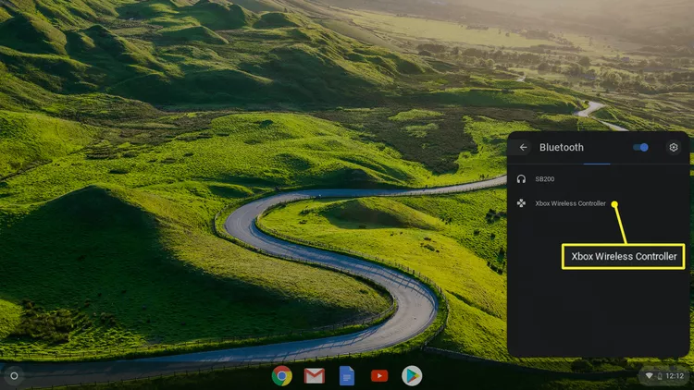Open Bluetooth settings via gear icon

point(673,147)
